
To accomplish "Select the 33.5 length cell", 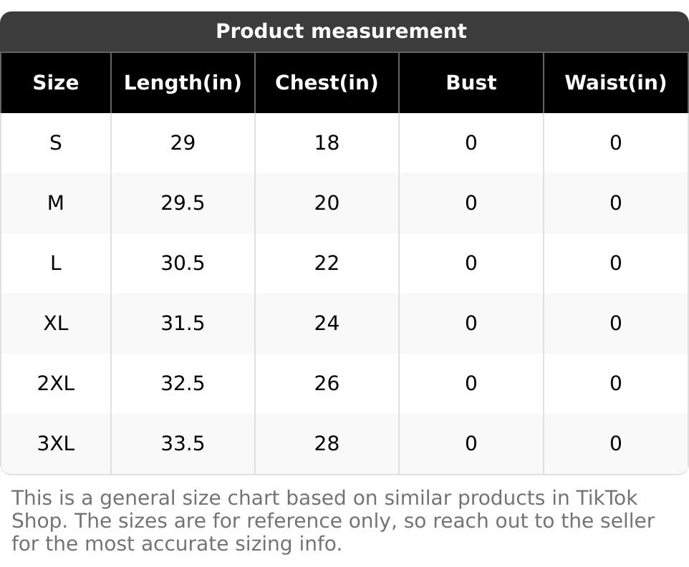I will point(183,444).
